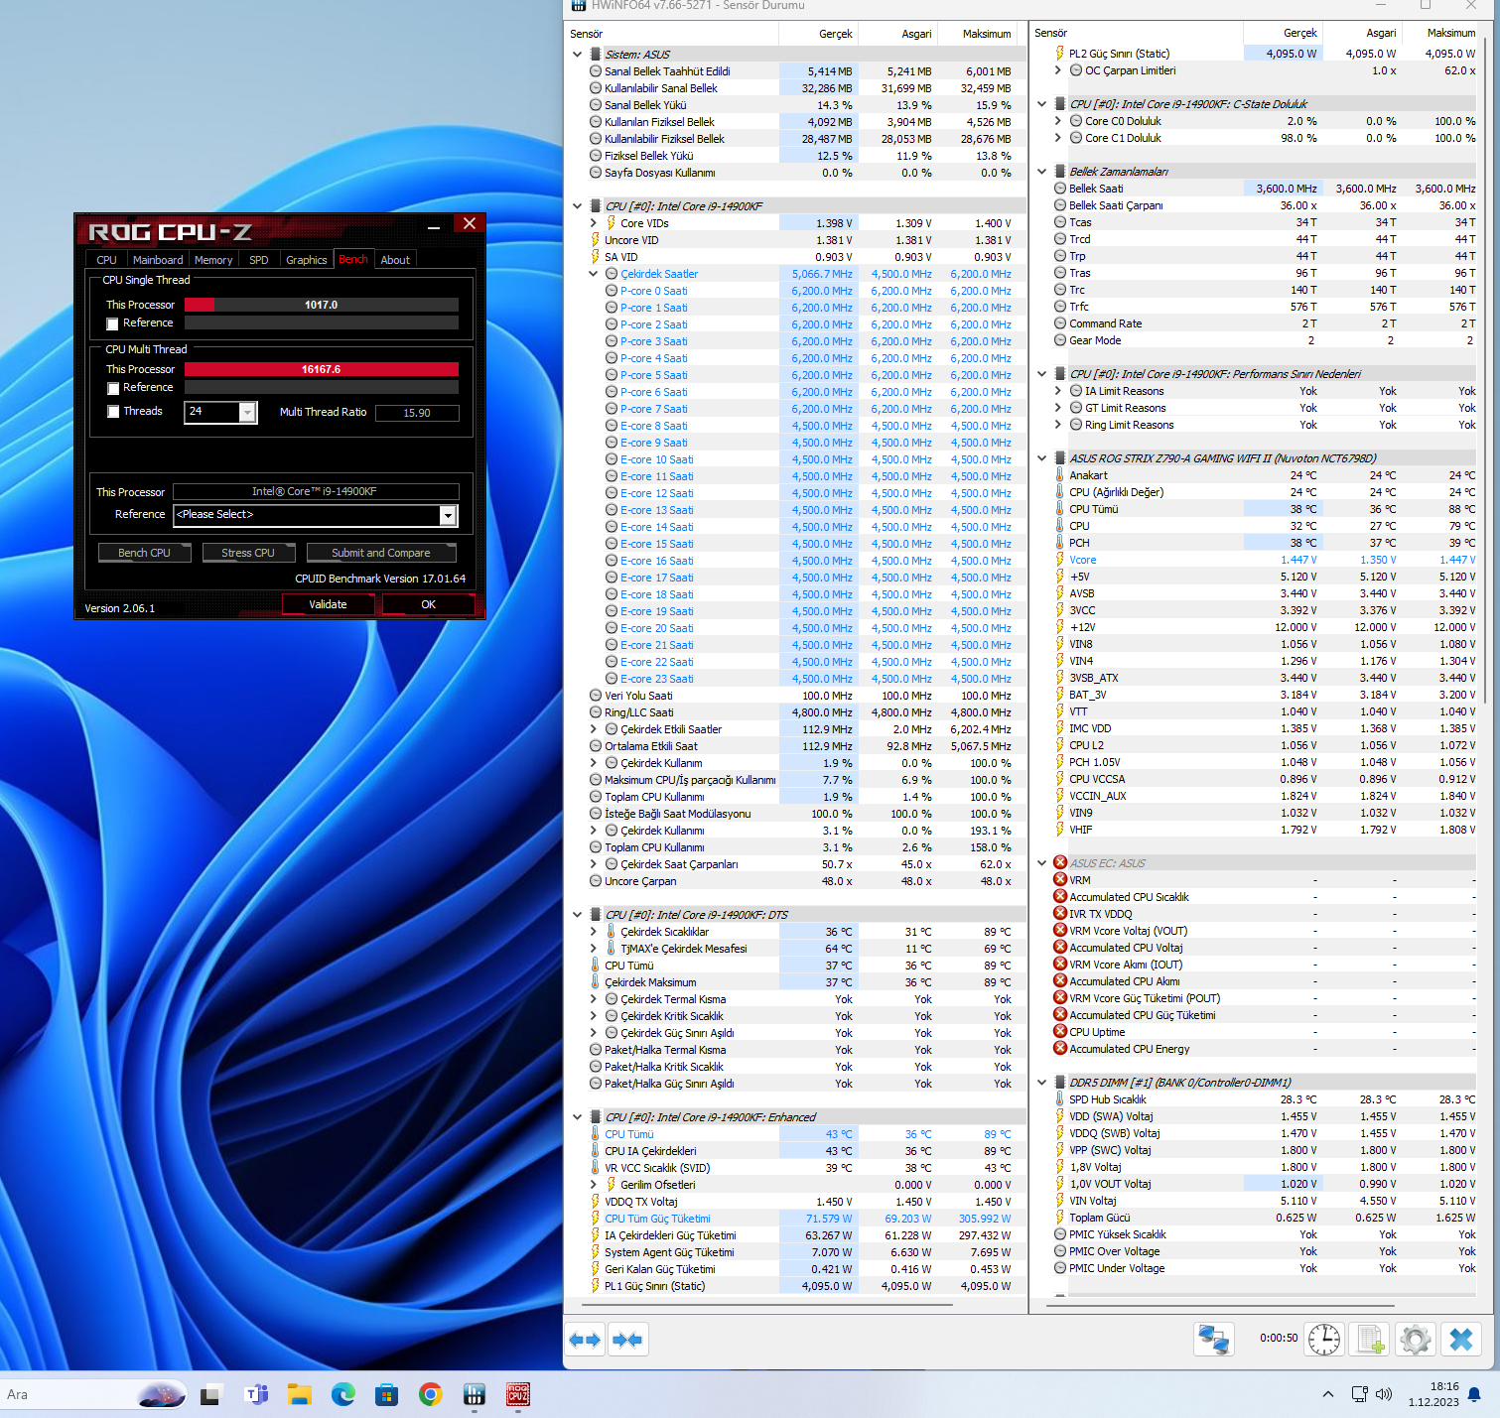1500x1418 pixels.
Task: Tick the Threads checkbox in CPU-Z
Action: point(112,412)
